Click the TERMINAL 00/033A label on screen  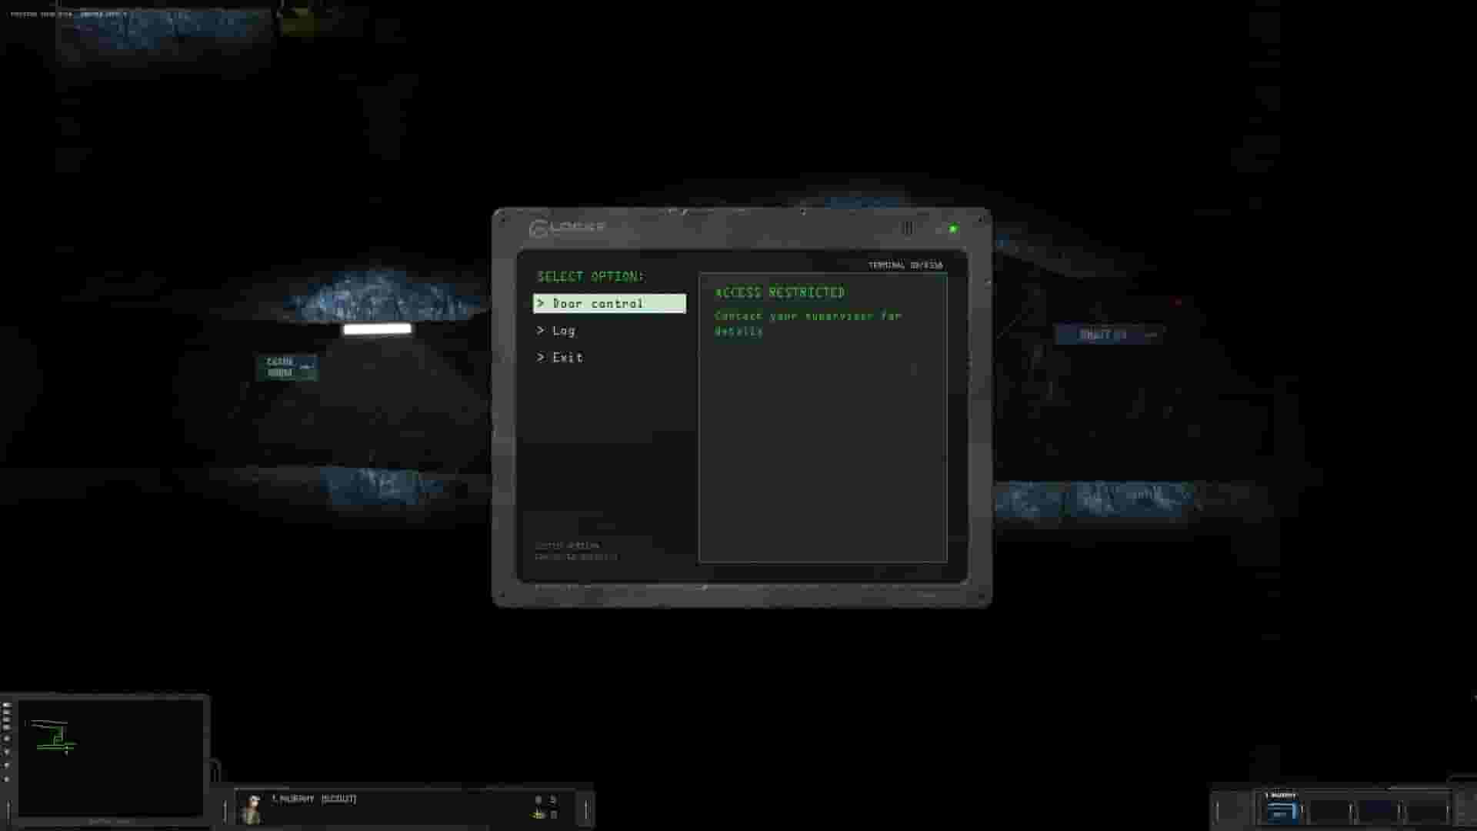click(x=905, y=265)
